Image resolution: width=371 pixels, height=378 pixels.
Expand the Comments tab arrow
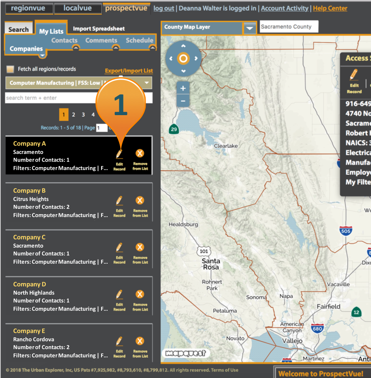coord(116,48)
